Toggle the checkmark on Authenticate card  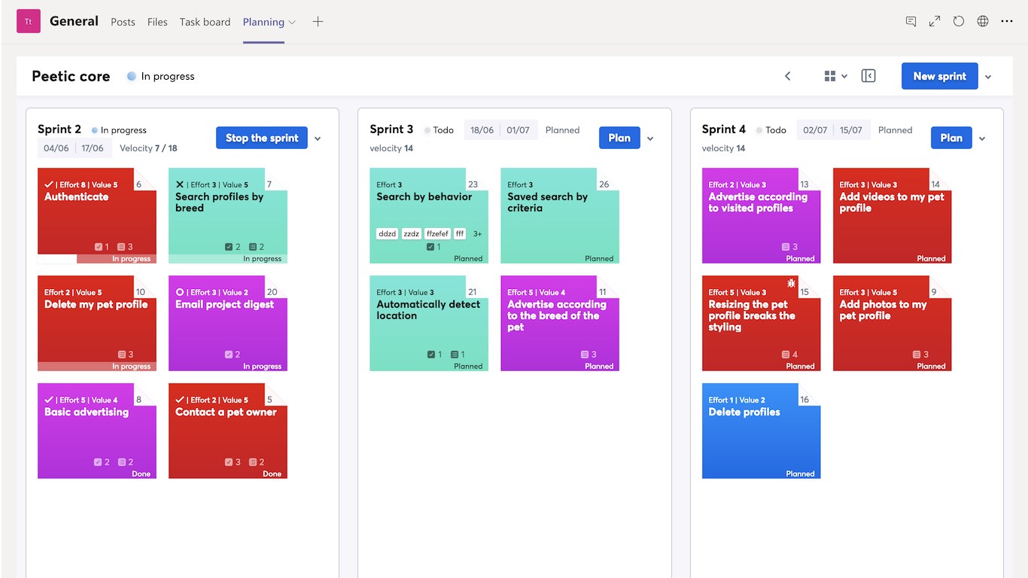pos(49,184)
